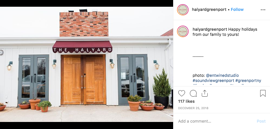Click the brick chimney in the photo
This screenshot has height=129, width=270.
click(x=84, y=24)
